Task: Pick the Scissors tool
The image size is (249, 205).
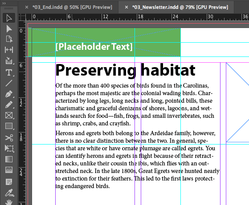Action: (9, 138)
